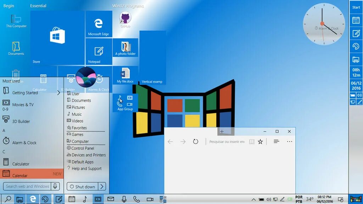Click the Start button in the right sidebar
Viewport: 363px width, 204px height.
click(356, 7)
